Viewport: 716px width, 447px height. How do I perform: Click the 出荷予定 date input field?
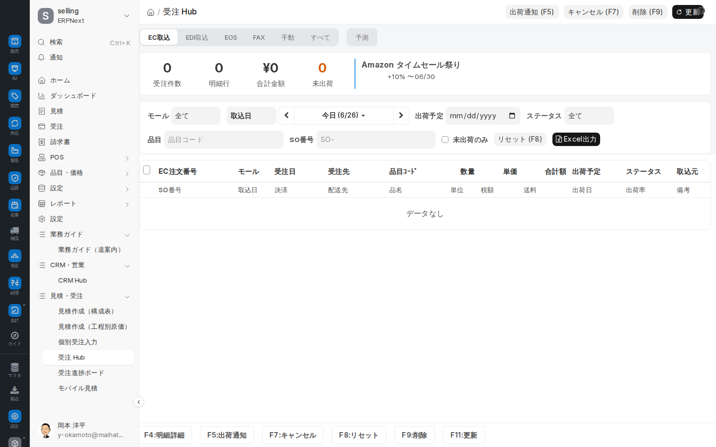click(483, 116)
